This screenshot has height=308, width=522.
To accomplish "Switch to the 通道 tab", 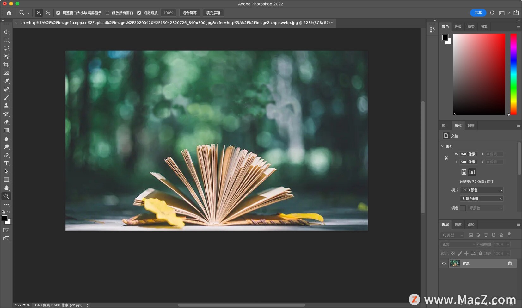I will (x=458, y=225).
